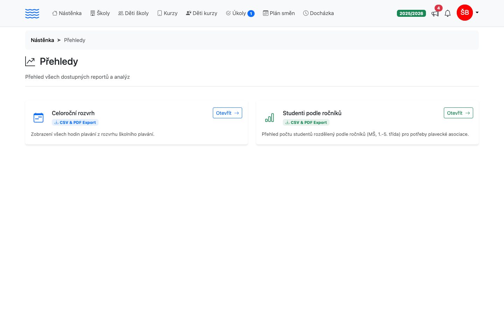This screenshot has width=504, height=315.
Task: Click the building icon beside Školy
Action: tap(93, 13)
